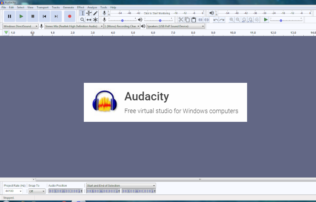This screenshot has width=316, height=202.
Task: Open the Generate menu
Action: (x=68, y=7)
